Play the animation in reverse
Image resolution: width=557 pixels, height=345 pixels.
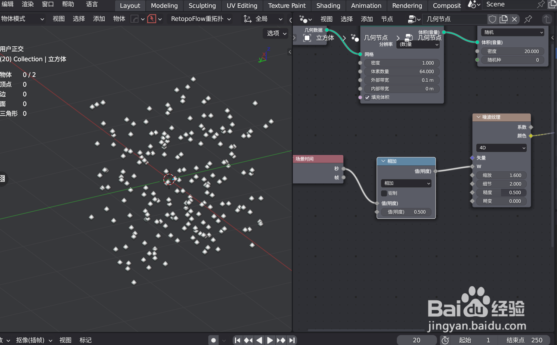259,340
